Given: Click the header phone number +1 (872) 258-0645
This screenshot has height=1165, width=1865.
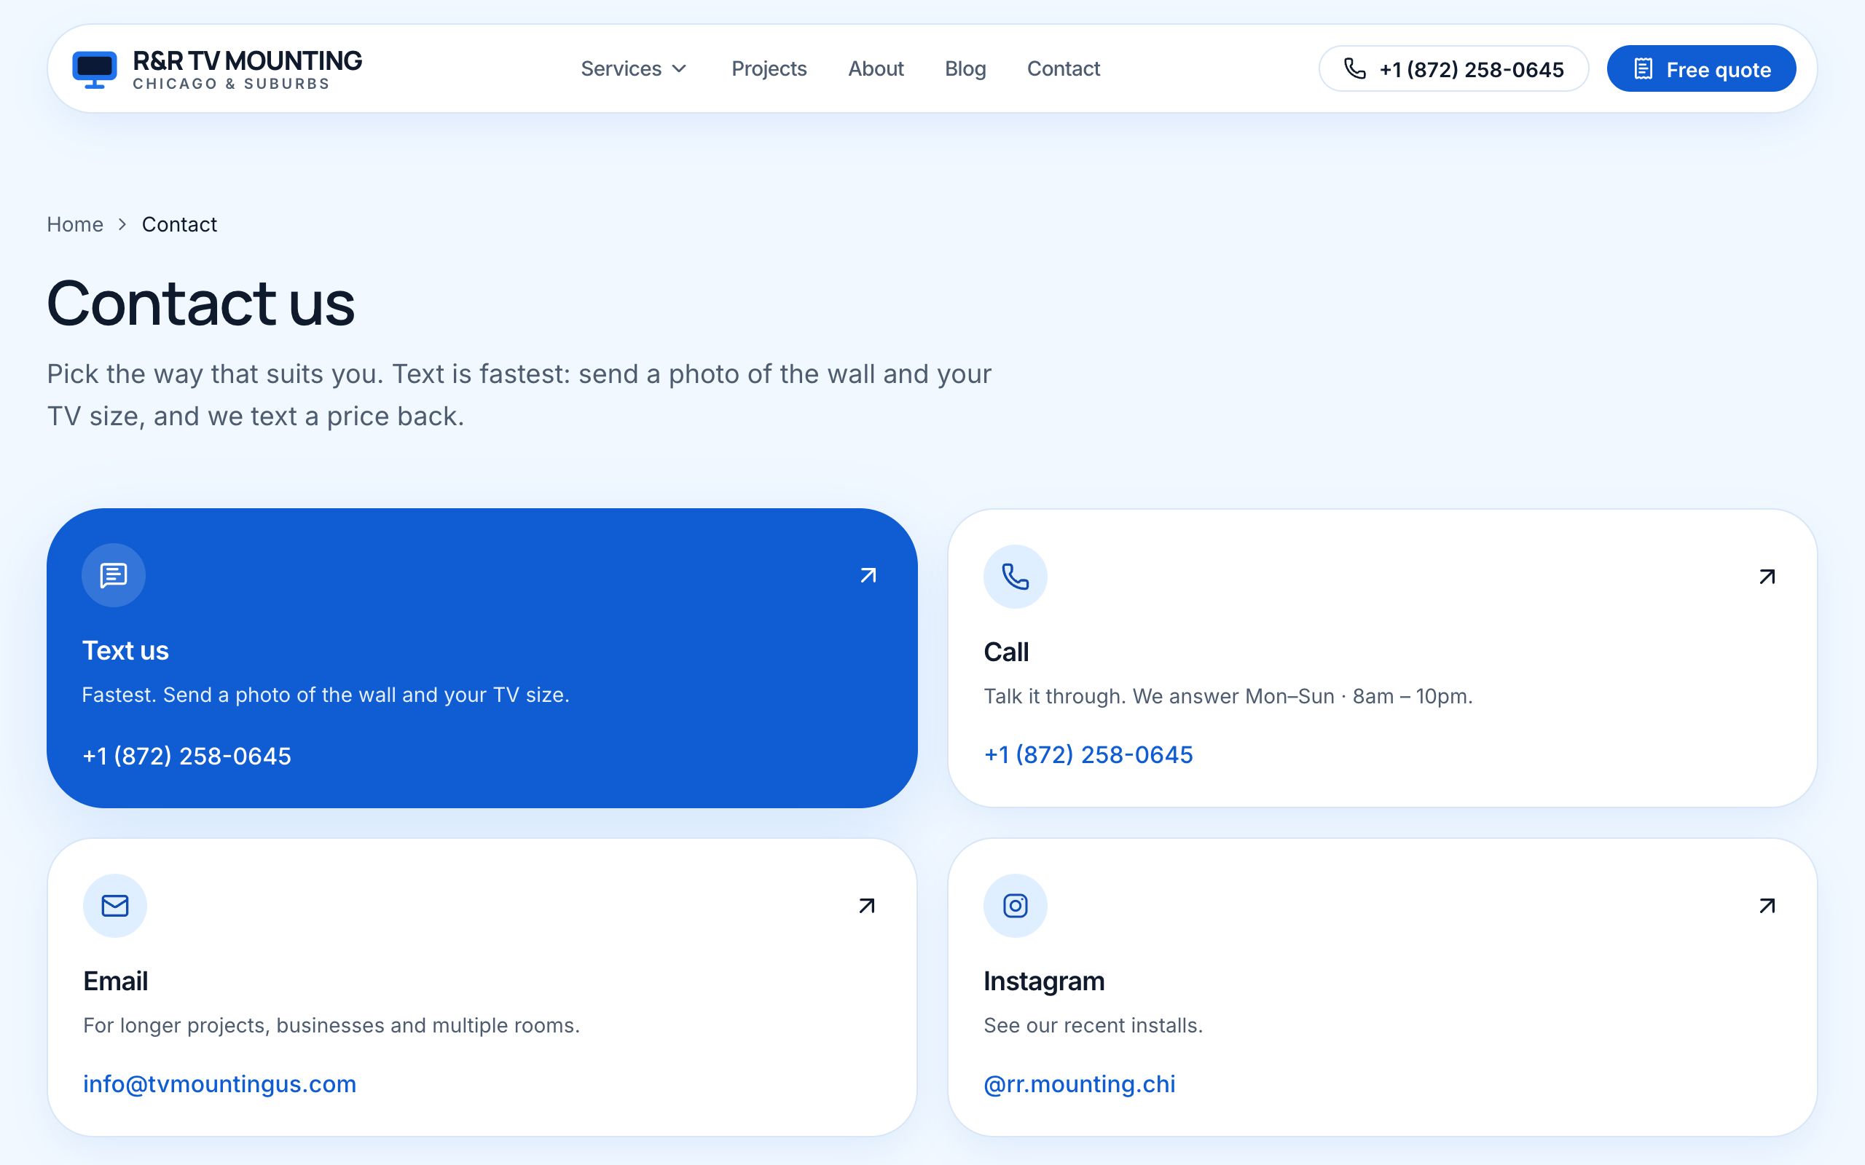Looking at the screenshot, I should (1453, 68).
